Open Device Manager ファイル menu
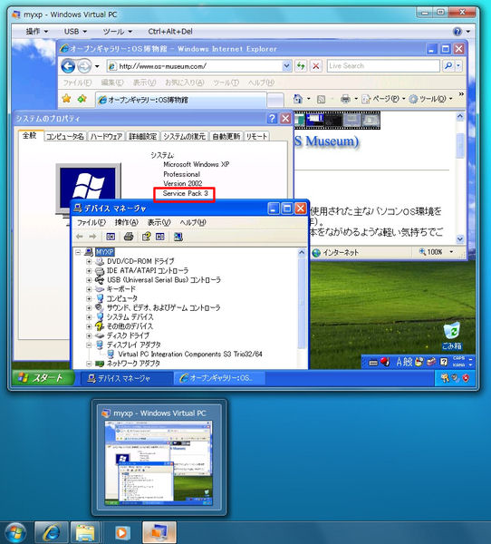 click(91, 222)
